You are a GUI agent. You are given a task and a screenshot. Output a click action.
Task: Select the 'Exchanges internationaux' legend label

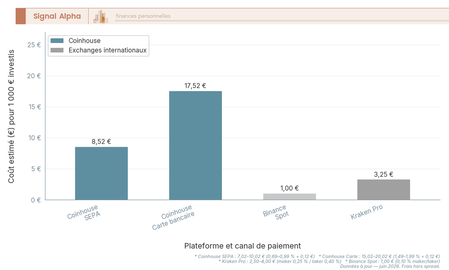[107, 50]
